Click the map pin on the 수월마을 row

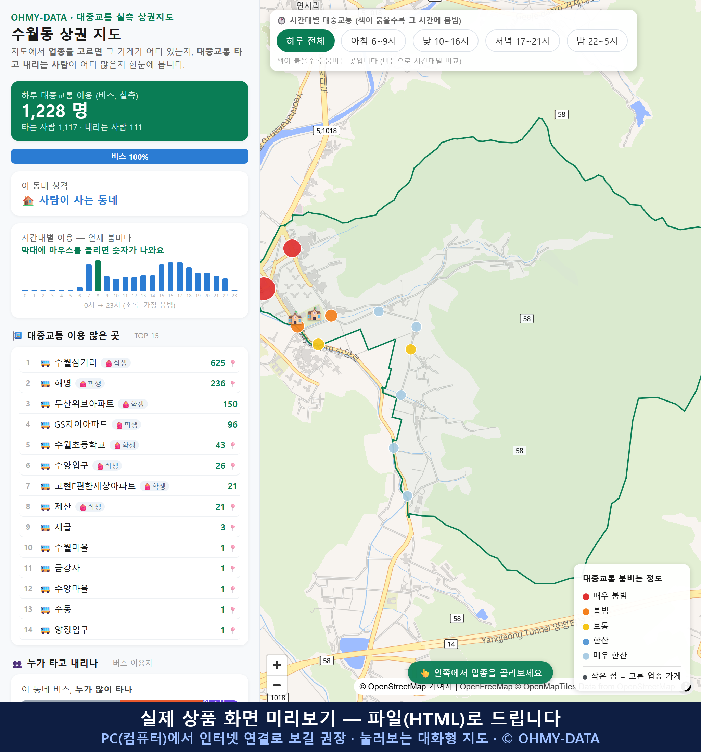click(233, 548)
